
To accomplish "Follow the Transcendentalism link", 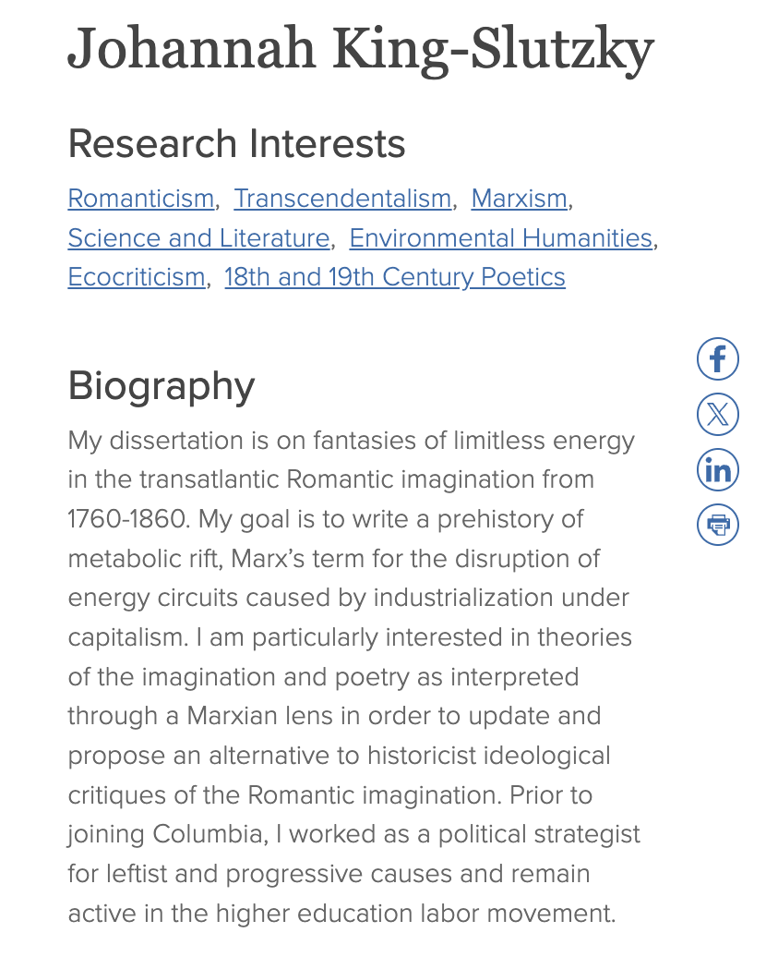I will pyautogui.click(x=342, y=199).
